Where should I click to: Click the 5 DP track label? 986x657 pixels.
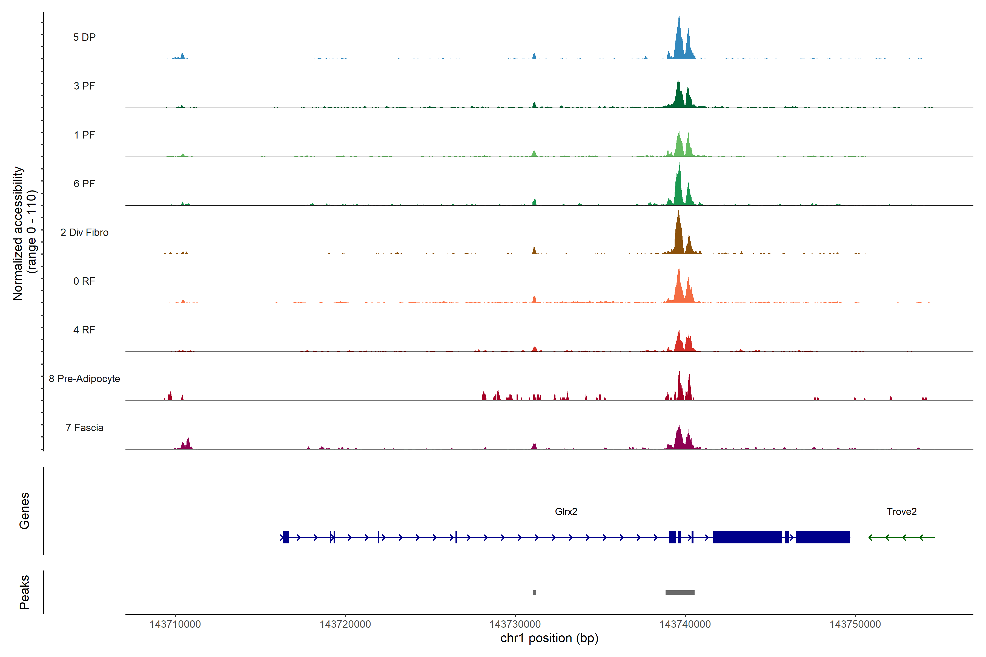pos(84,37)
